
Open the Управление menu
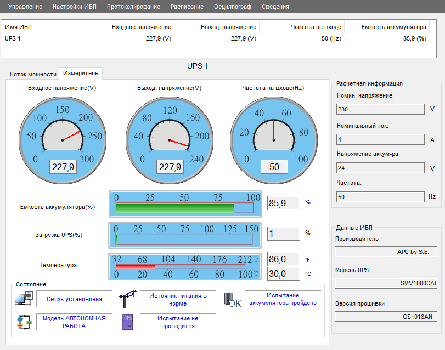(x=25, y=7)
